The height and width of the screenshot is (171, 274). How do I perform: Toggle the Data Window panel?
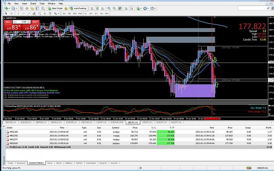pos(27,8)
